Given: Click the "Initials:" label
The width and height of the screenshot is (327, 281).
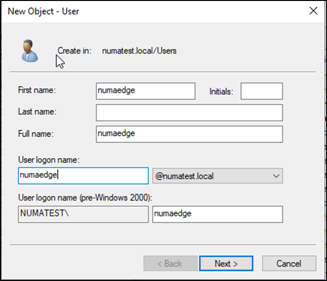Looking at the screenshot, I should [221, 92].
